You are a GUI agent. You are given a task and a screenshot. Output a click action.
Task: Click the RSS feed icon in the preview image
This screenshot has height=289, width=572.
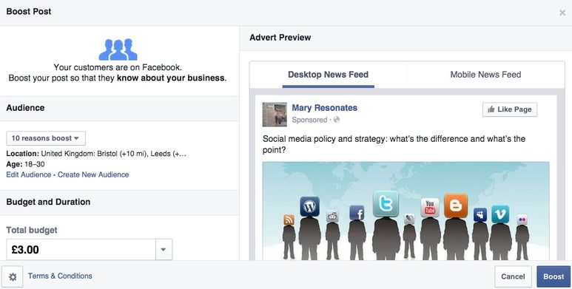[289, 220]
